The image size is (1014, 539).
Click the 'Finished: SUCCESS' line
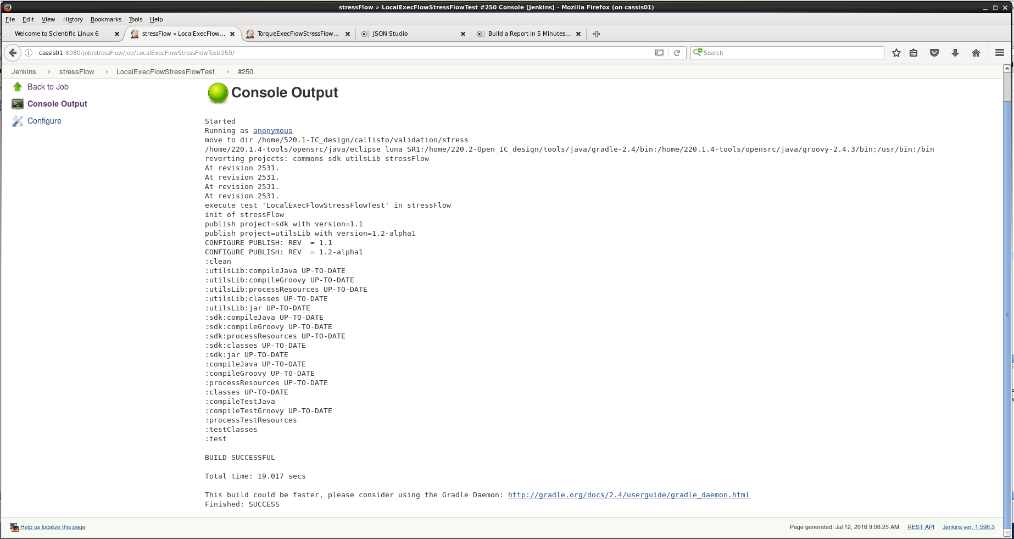click(x=242, y=504)
